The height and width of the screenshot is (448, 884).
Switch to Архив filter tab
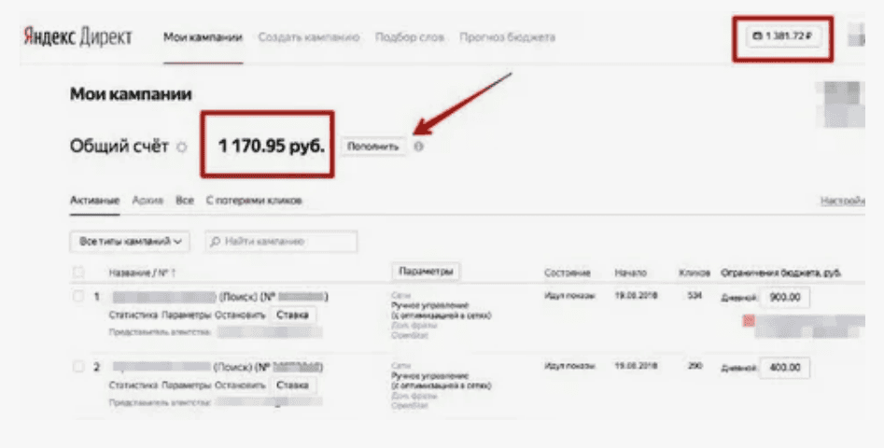pyautogui.click(x=147, y=201)
